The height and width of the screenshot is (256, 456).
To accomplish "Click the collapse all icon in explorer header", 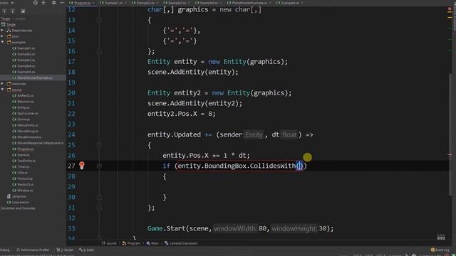I will click(43, 3).
